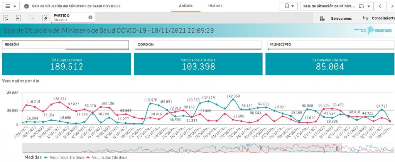Clear all selections icon
The image size is (395, 162).
(45, 18)
